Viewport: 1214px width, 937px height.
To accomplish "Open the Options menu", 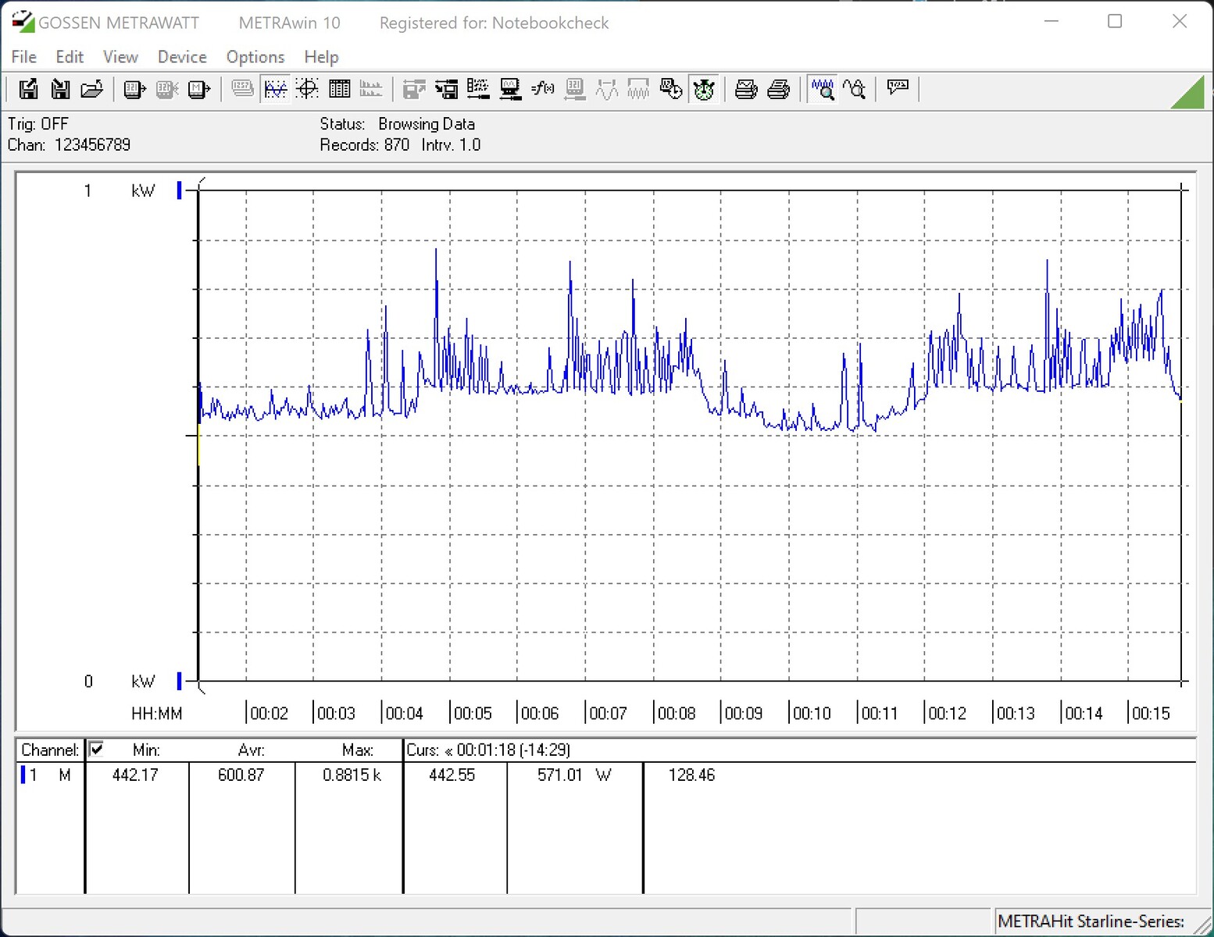I will [255, 57].
